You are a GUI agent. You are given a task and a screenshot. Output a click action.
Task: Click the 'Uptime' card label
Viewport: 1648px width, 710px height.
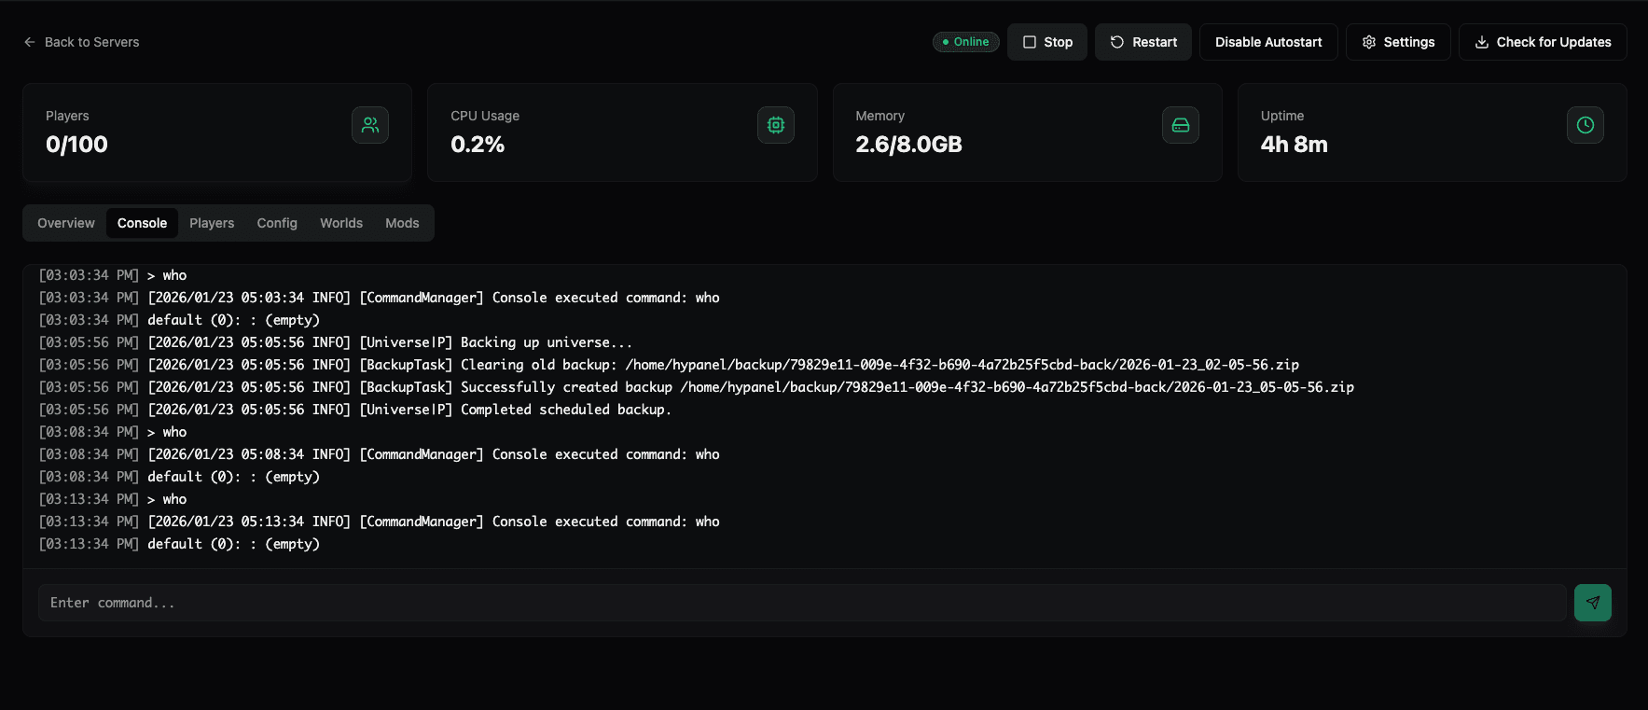[x=1282, y=116]
